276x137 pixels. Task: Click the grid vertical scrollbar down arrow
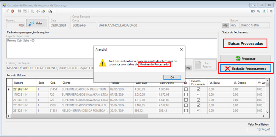coord(267,112)
